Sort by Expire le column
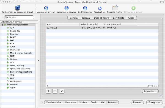 (x=105, y=24)
